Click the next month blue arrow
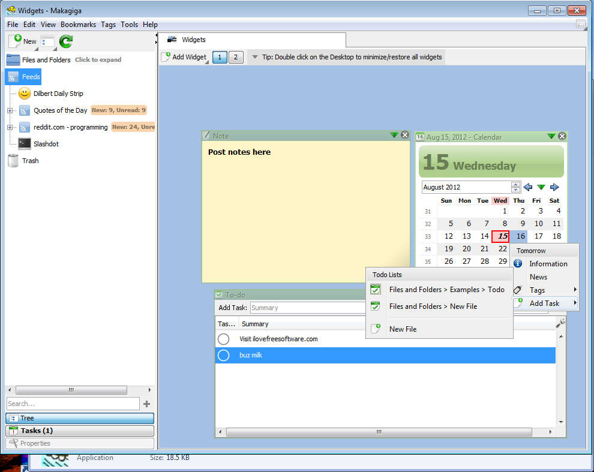 click(x=554, y=187)
